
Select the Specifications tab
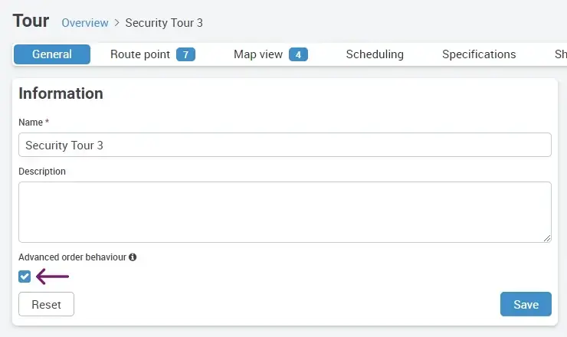(479, 54)
